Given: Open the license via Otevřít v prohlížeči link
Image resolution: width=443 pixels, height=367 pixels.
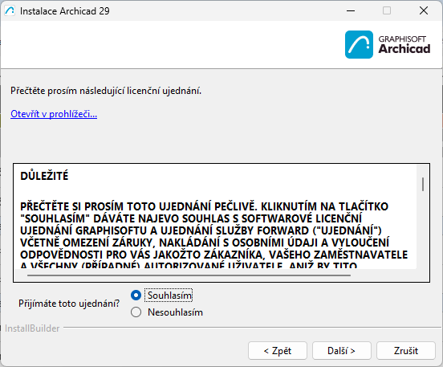Looking at the screenshot, I should (54, 114).
